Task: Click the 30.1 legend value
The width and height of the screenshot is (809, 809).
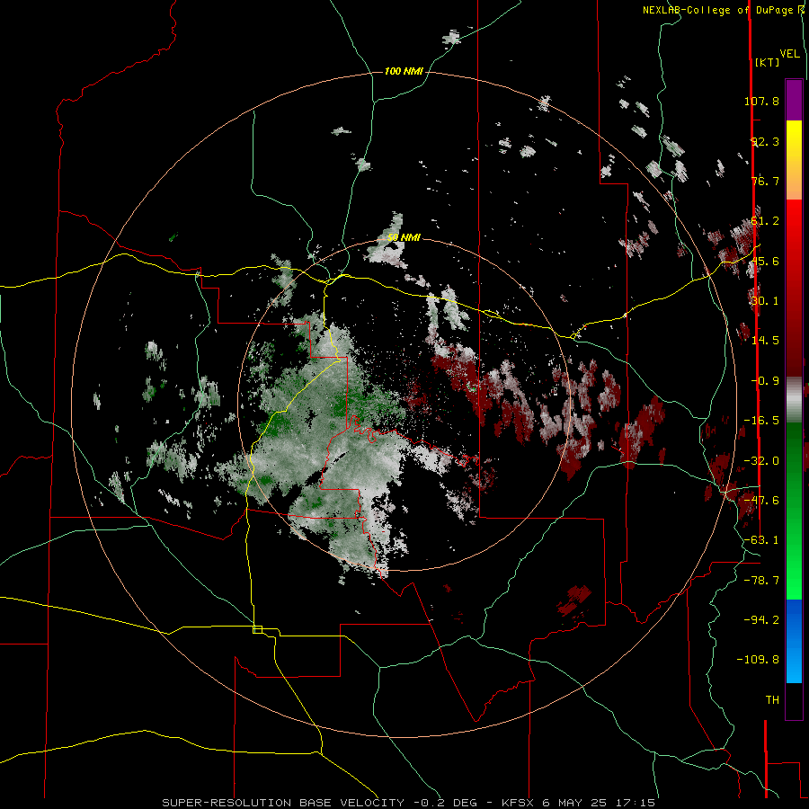Action: (765, 301)
